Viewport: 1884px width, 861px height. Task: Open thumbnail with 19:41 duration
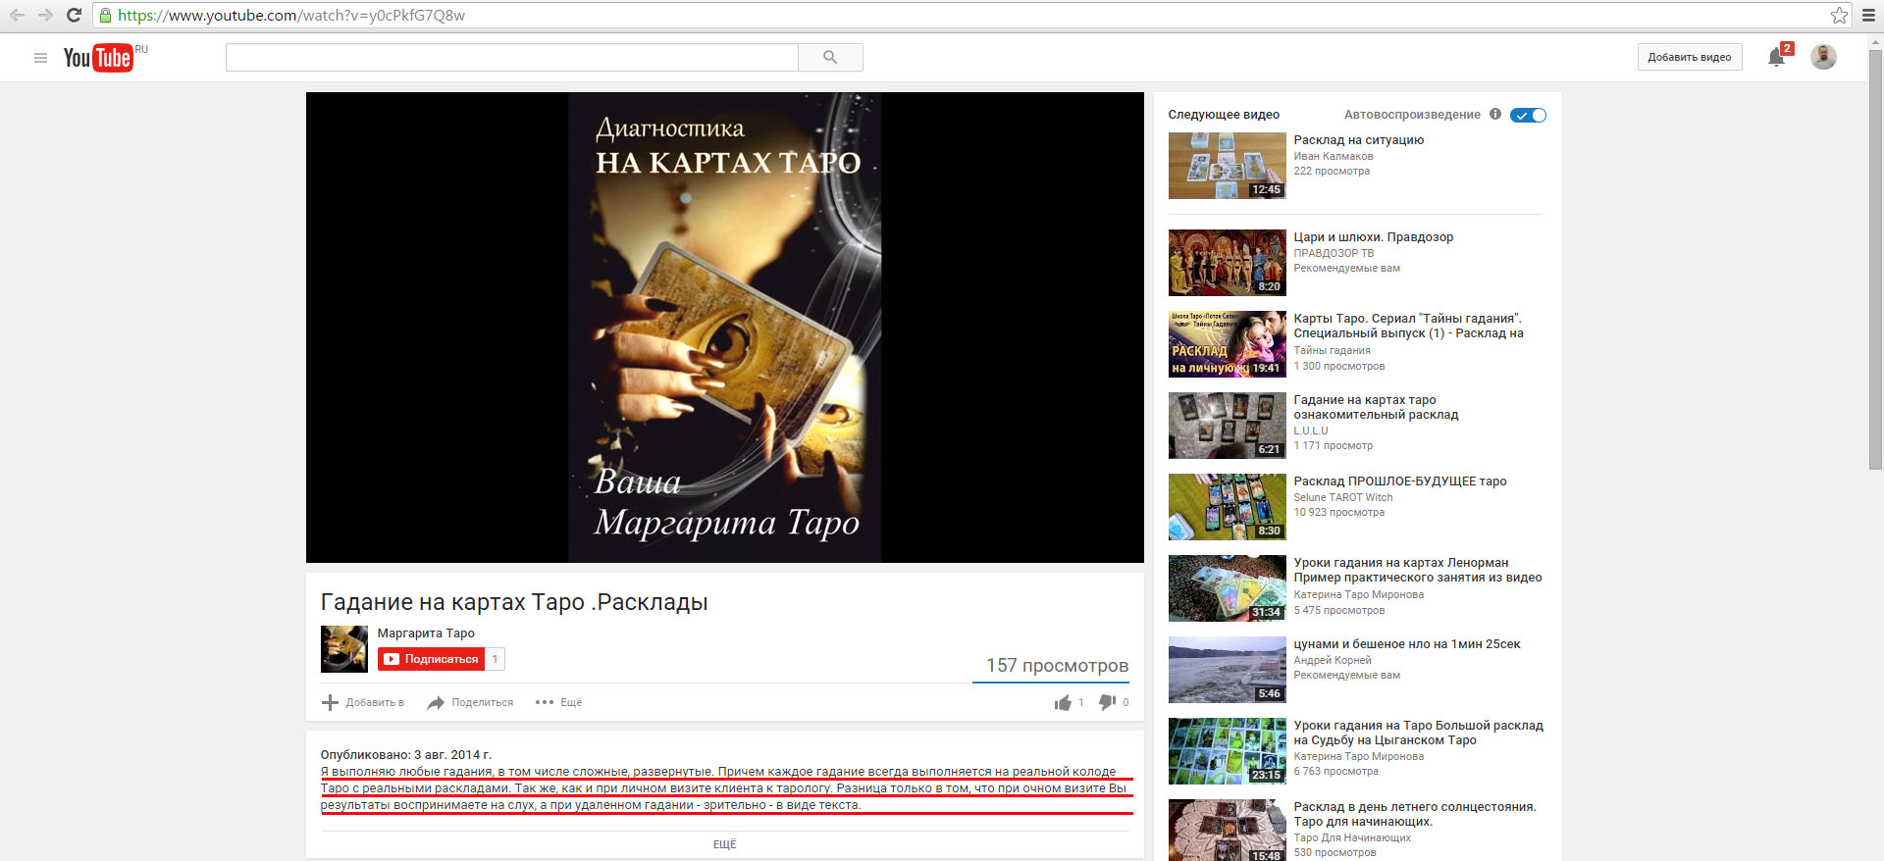1227,344
